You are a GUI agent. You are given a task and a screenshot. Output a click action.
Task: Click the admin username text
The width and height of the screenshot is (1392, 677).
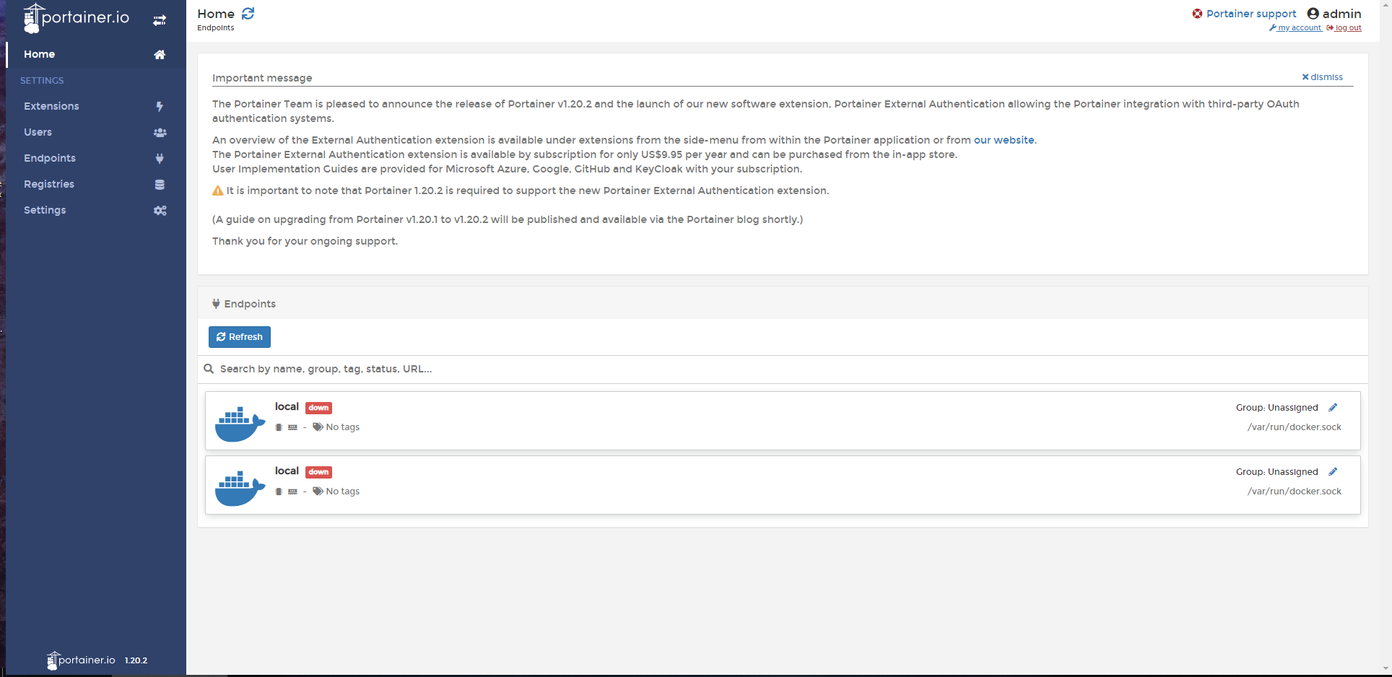[1341, 14]
